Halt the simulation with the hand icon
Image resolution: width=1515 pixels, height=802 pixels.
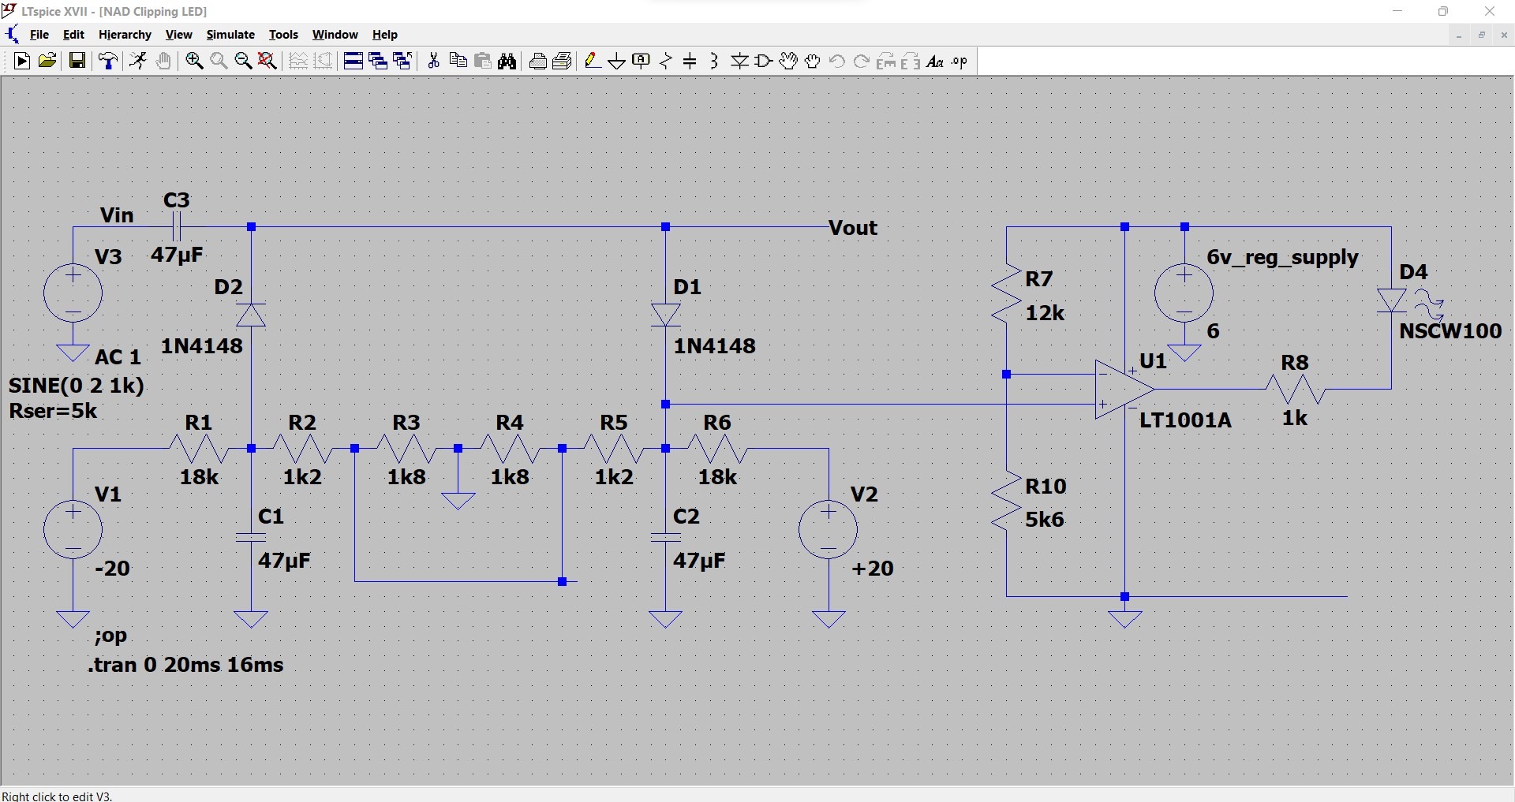tap(163, 62)
